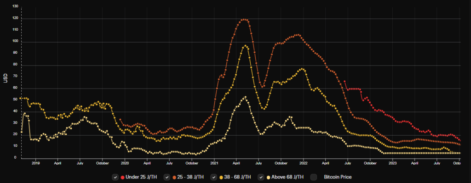Click the 2022 x-axis label
Viewport: 471px width, 183px height.
(304, 163)
